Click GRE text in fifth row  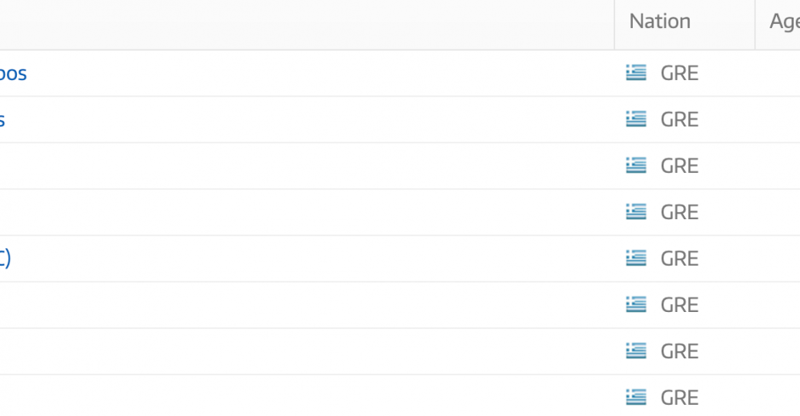679,259
